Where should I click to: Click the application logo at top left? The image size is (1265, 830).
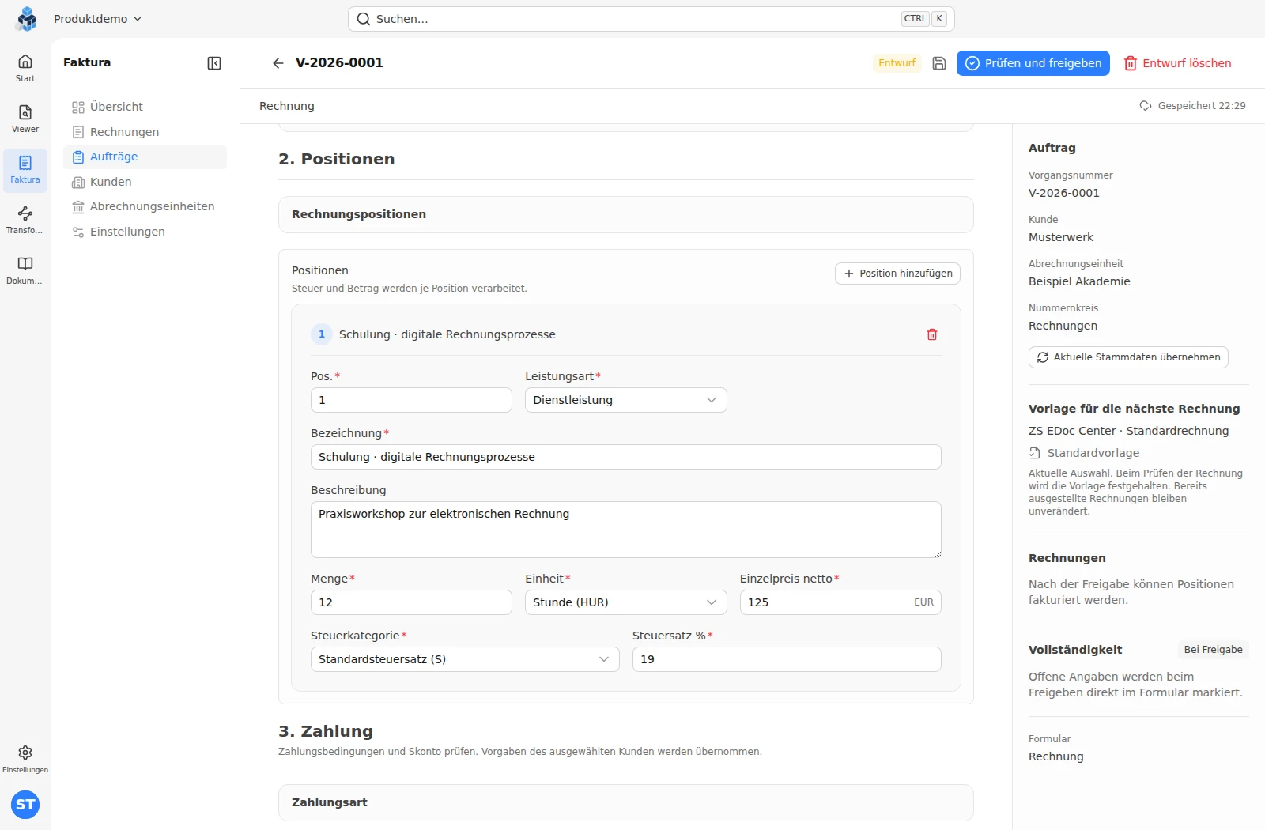click(26, 19)
